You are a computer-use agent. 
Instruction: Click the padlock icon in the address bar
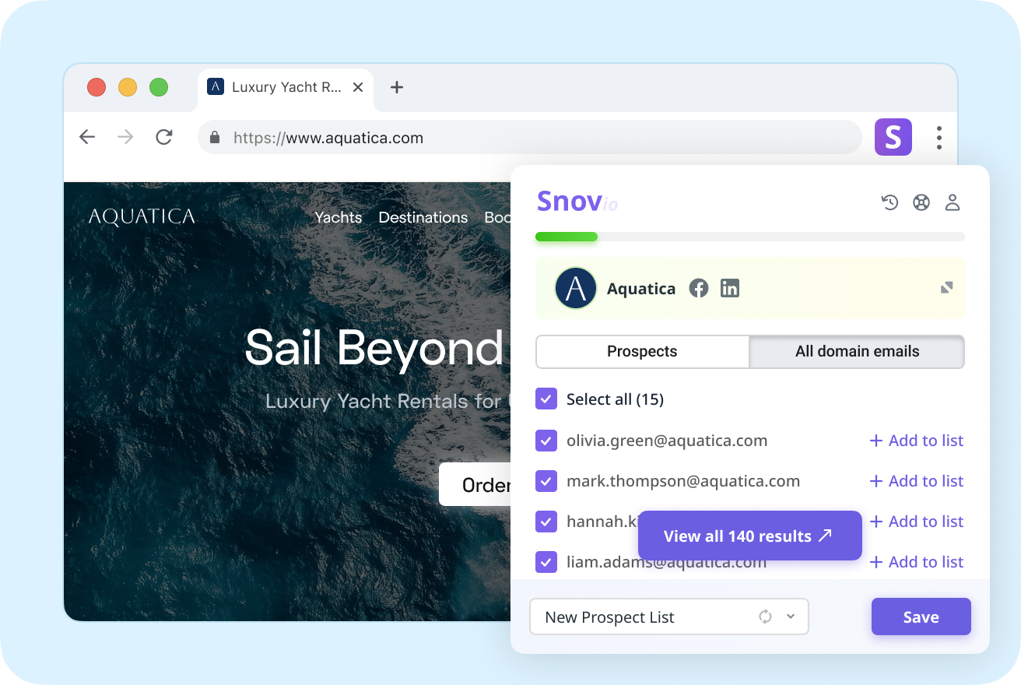[214, 137]
